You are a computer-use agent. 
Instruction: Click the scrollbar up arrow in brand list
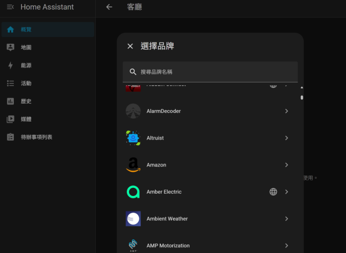tap(302, 88)
